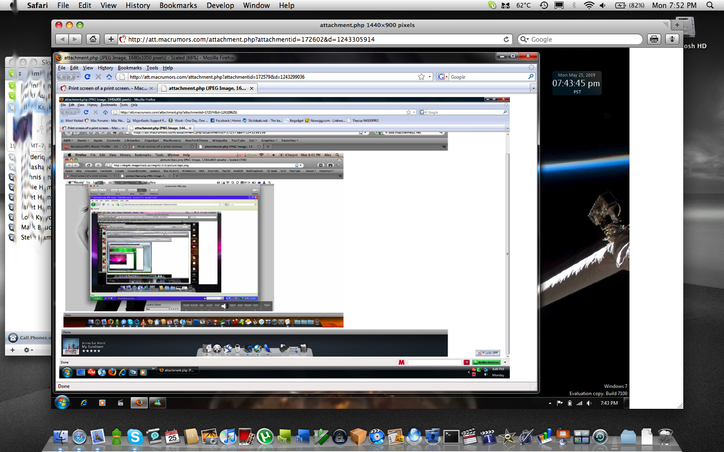This screenshot has height=452, width=724.
Task: Open the displays menu bar icon
Action: pos(559,6)
